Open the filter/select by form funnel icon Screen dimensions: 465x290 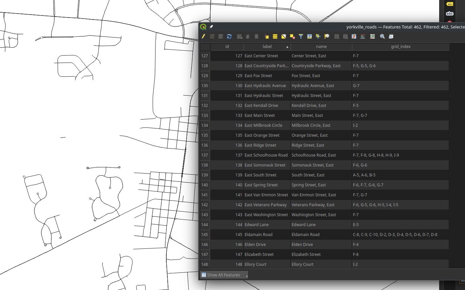pos(301,36)
